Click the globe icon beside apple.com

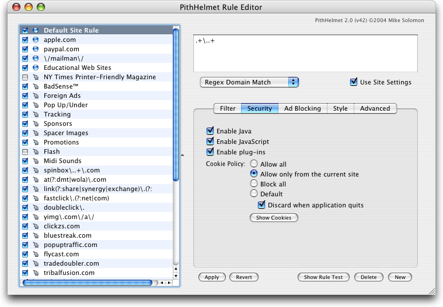36,40
